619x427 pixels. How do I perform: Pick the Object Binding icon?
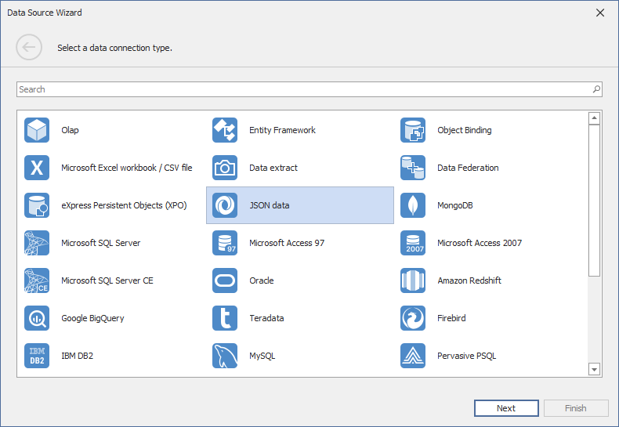[413, 130]
